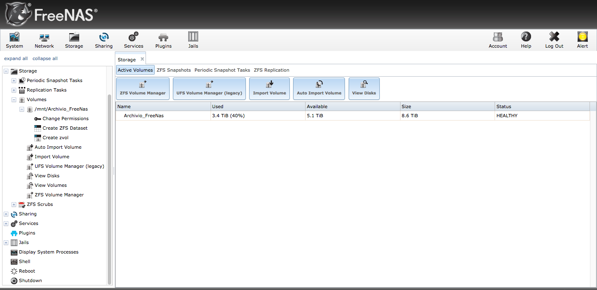Open the Help icon
The image size is (597, 290).
[526, 40]
